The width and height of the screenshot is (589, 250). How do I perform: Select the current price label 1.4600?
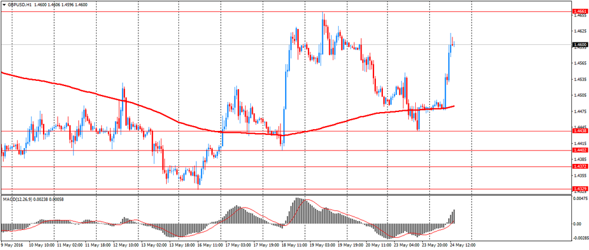(579, 45)
